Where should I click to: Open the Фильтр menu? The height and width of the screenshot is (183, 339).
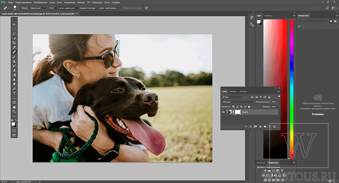(x=81, y=3)
